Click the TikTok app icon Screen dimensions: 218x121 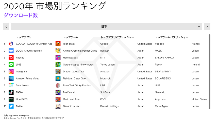coord(11,92)
